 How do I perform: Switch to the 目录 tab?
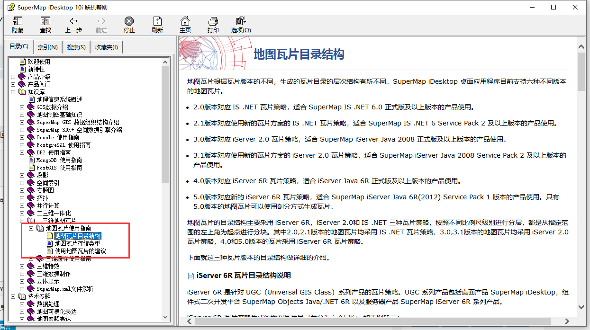pyautogui.click(x=19, y=46)
